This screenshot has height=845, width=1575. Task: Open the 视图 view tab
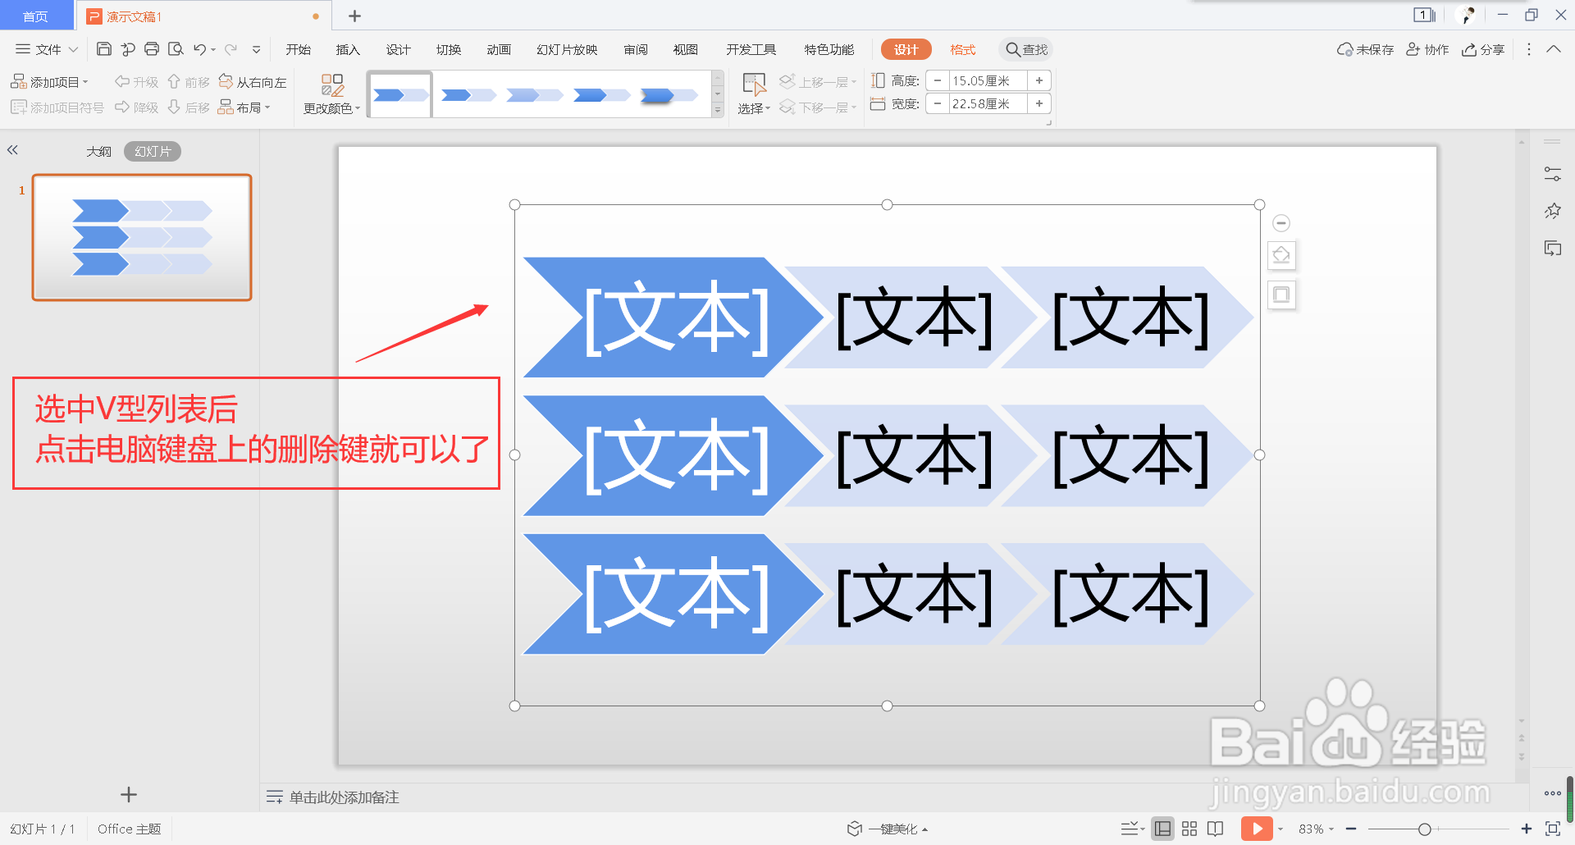point(686,49)
